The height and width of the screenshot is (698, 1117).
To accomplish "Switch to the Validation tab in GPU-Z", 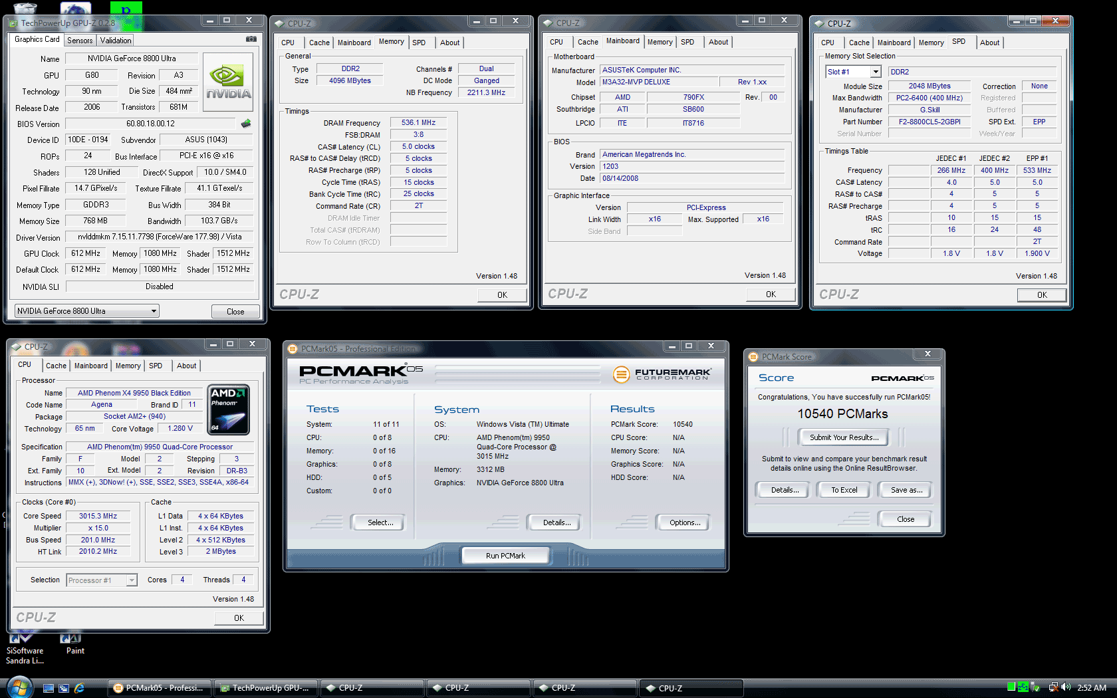I will [116, 41].
